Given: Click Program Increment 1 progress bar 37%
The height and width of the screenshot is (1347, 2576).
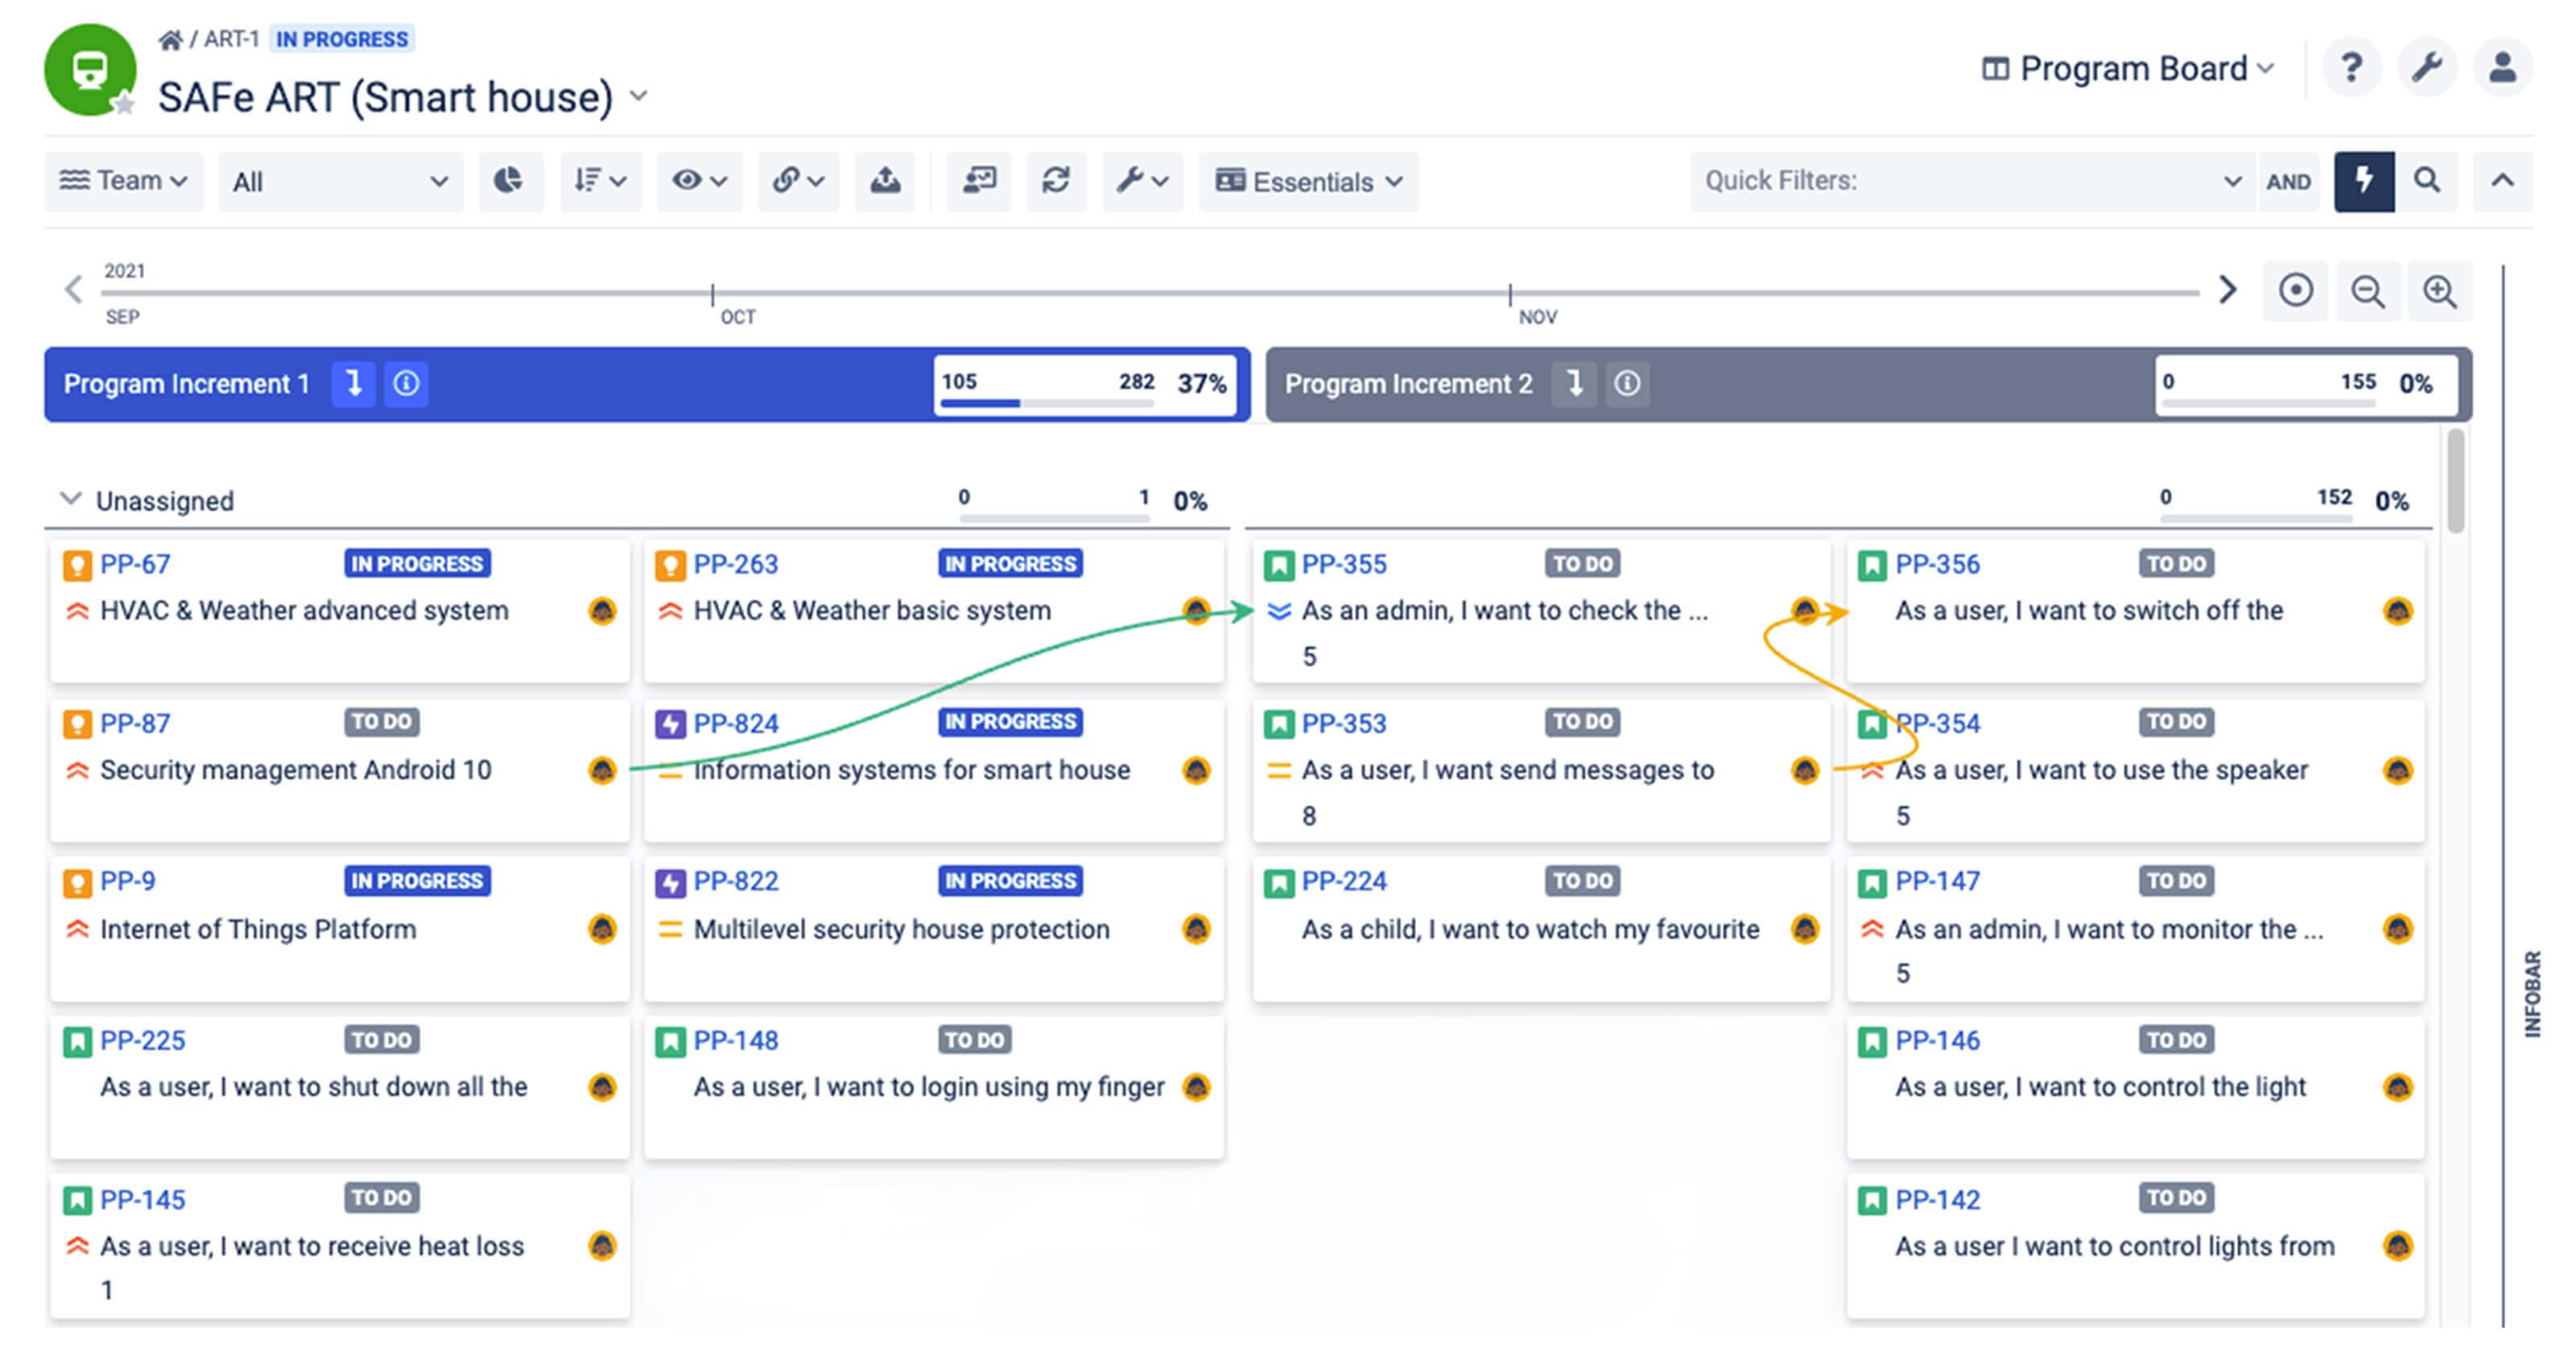Looking at the screenshot, I should coord(1084,385).
